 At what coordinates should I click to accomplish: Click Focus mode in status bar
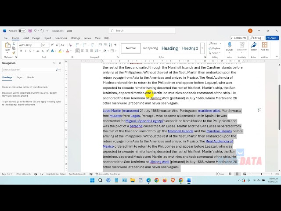(x=220, y=174)
